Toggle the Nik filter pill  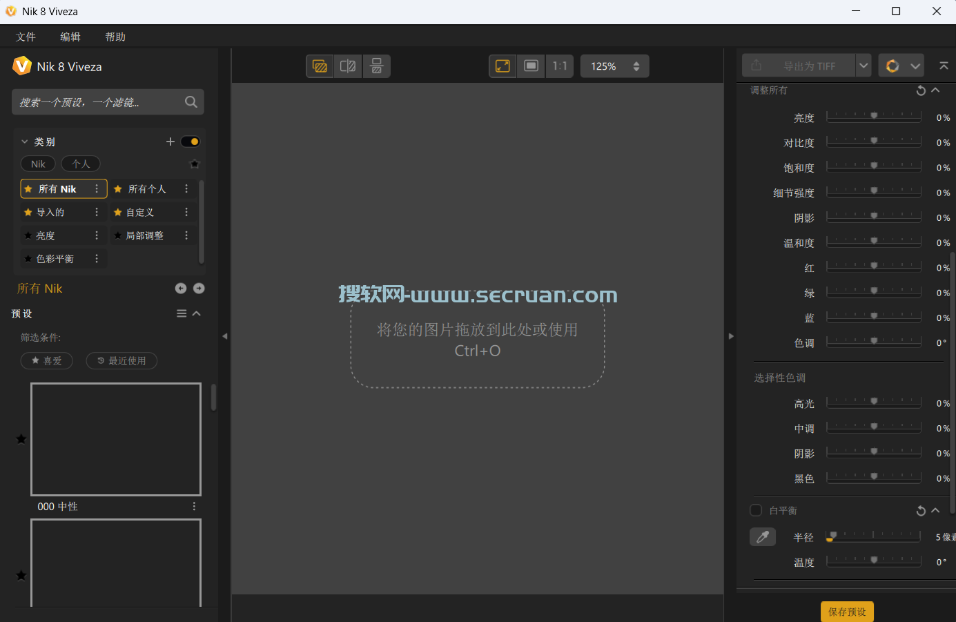pos(38,164)
